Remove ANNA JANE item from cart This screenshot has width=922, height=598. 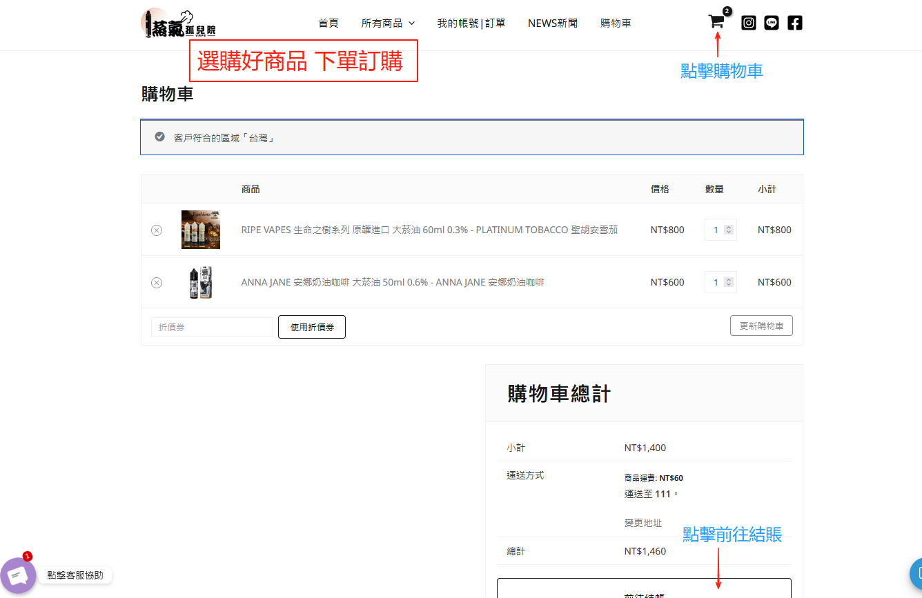coord(157,283)
